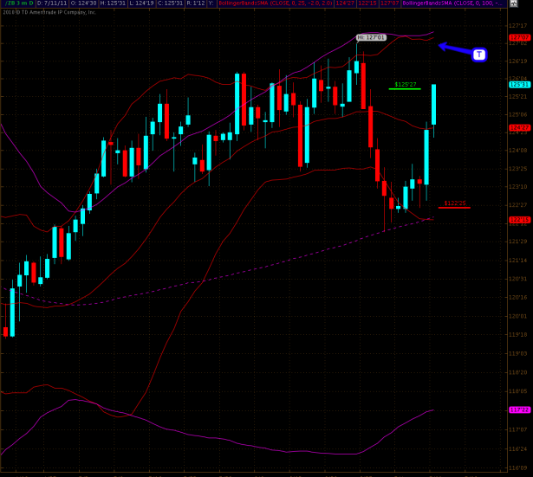533x477 pixels.
Task: Click the red 122'15 axis price tag
Action: 519,220
